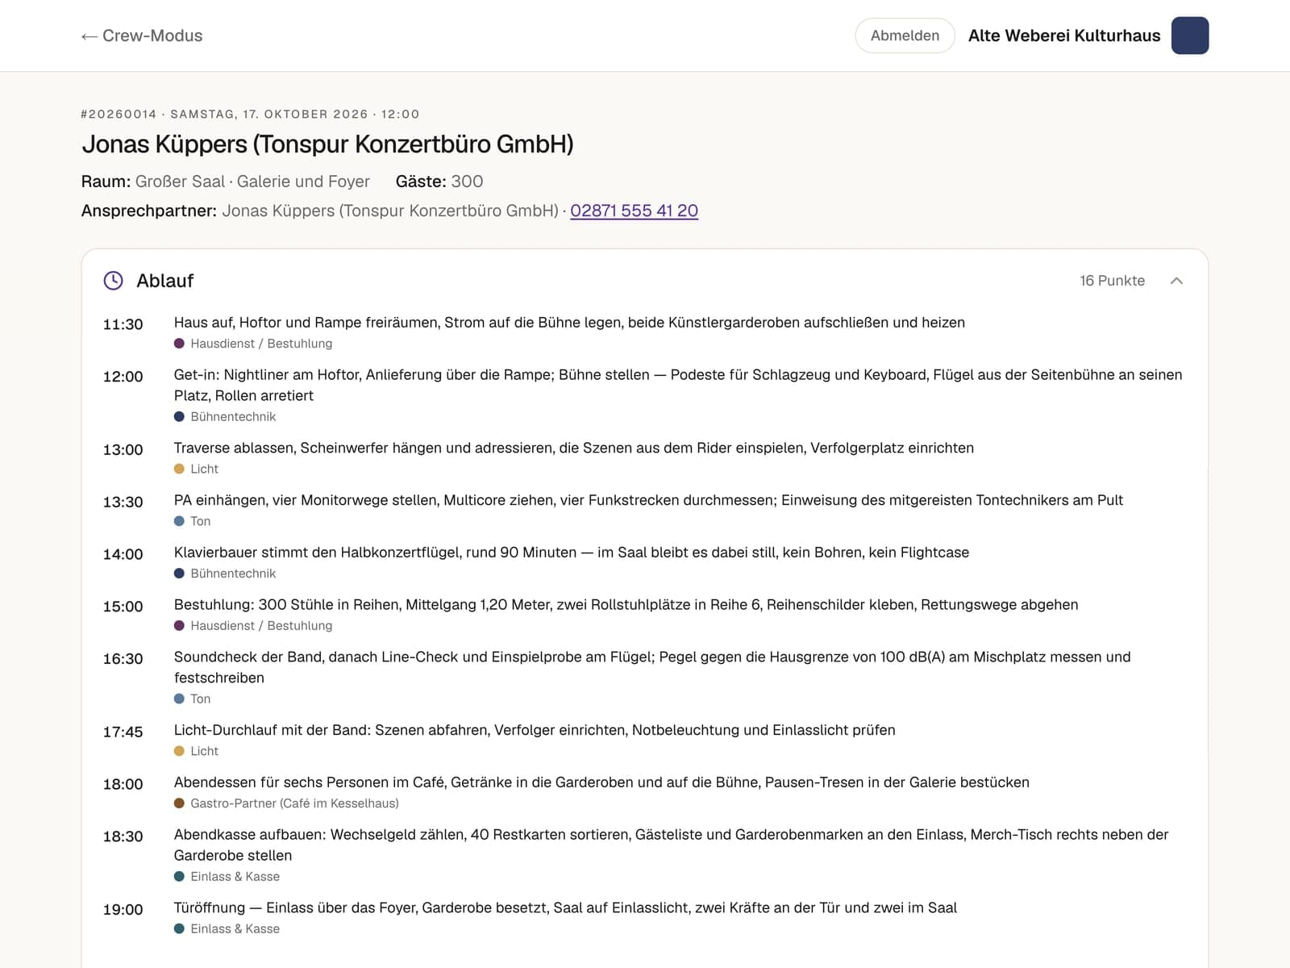
Task: Select the 12:00 time entry
Action: coord(123,377)
